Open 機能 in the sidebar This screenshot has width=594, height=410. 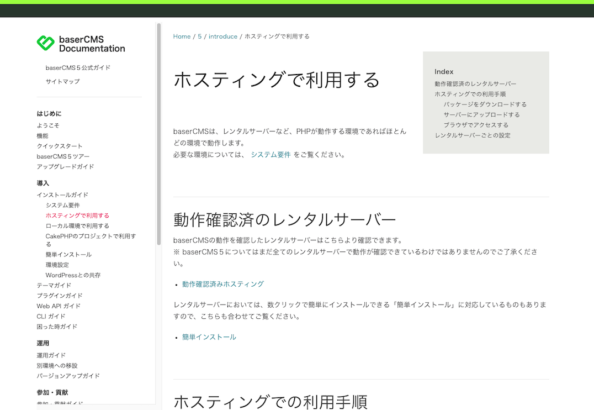(43, 136)
